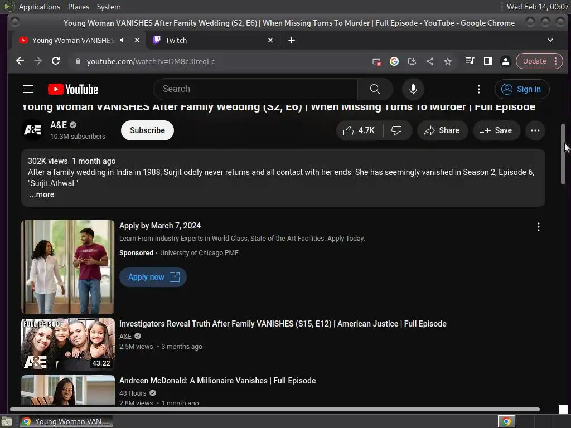Click the vertical page scrollbar thumb
Screen dimensions: 571x428
tap(563, 154)
